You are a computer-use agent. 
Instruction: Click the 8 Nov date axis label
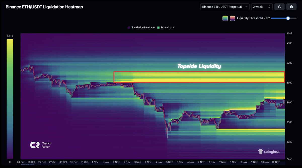[x=233, y=162]
